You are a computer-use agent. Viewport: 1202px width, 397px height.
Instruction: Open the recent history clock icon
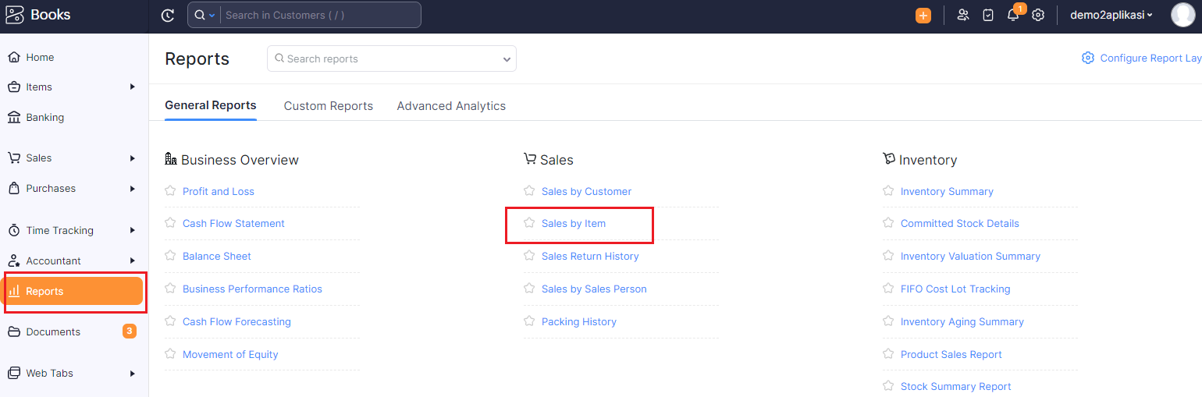[x=167, y=15]
